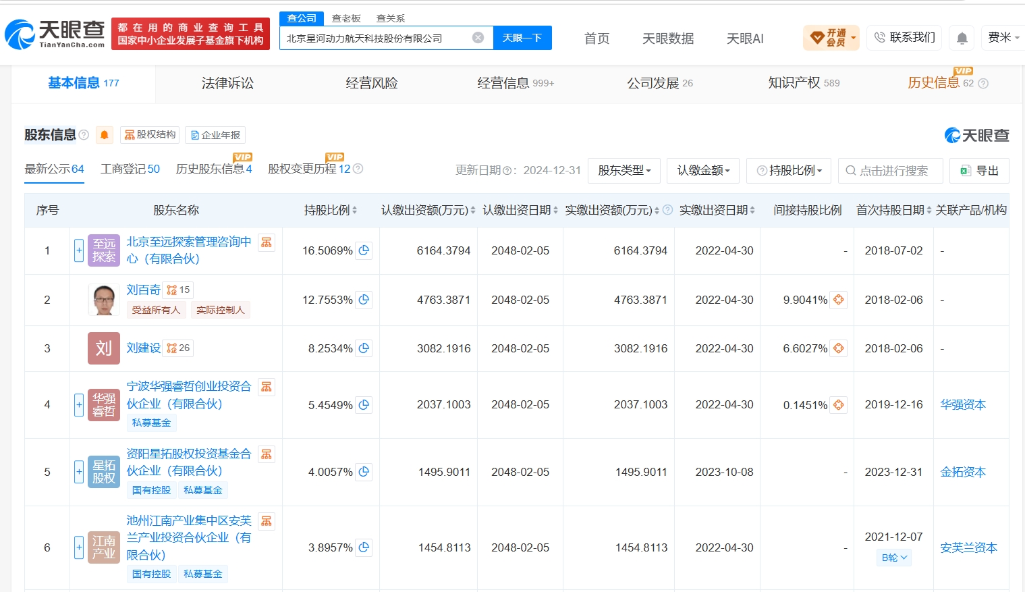Open 天眼数据 navigation link

tap(668, 38)
